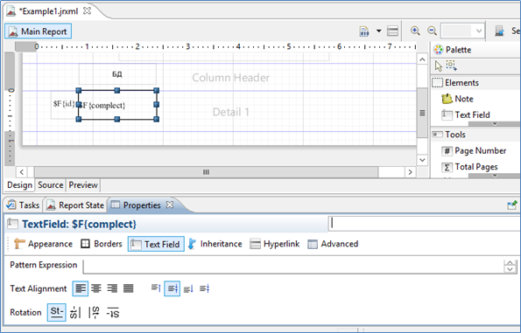
Task: Click the properties search input field
Action: 425,224
